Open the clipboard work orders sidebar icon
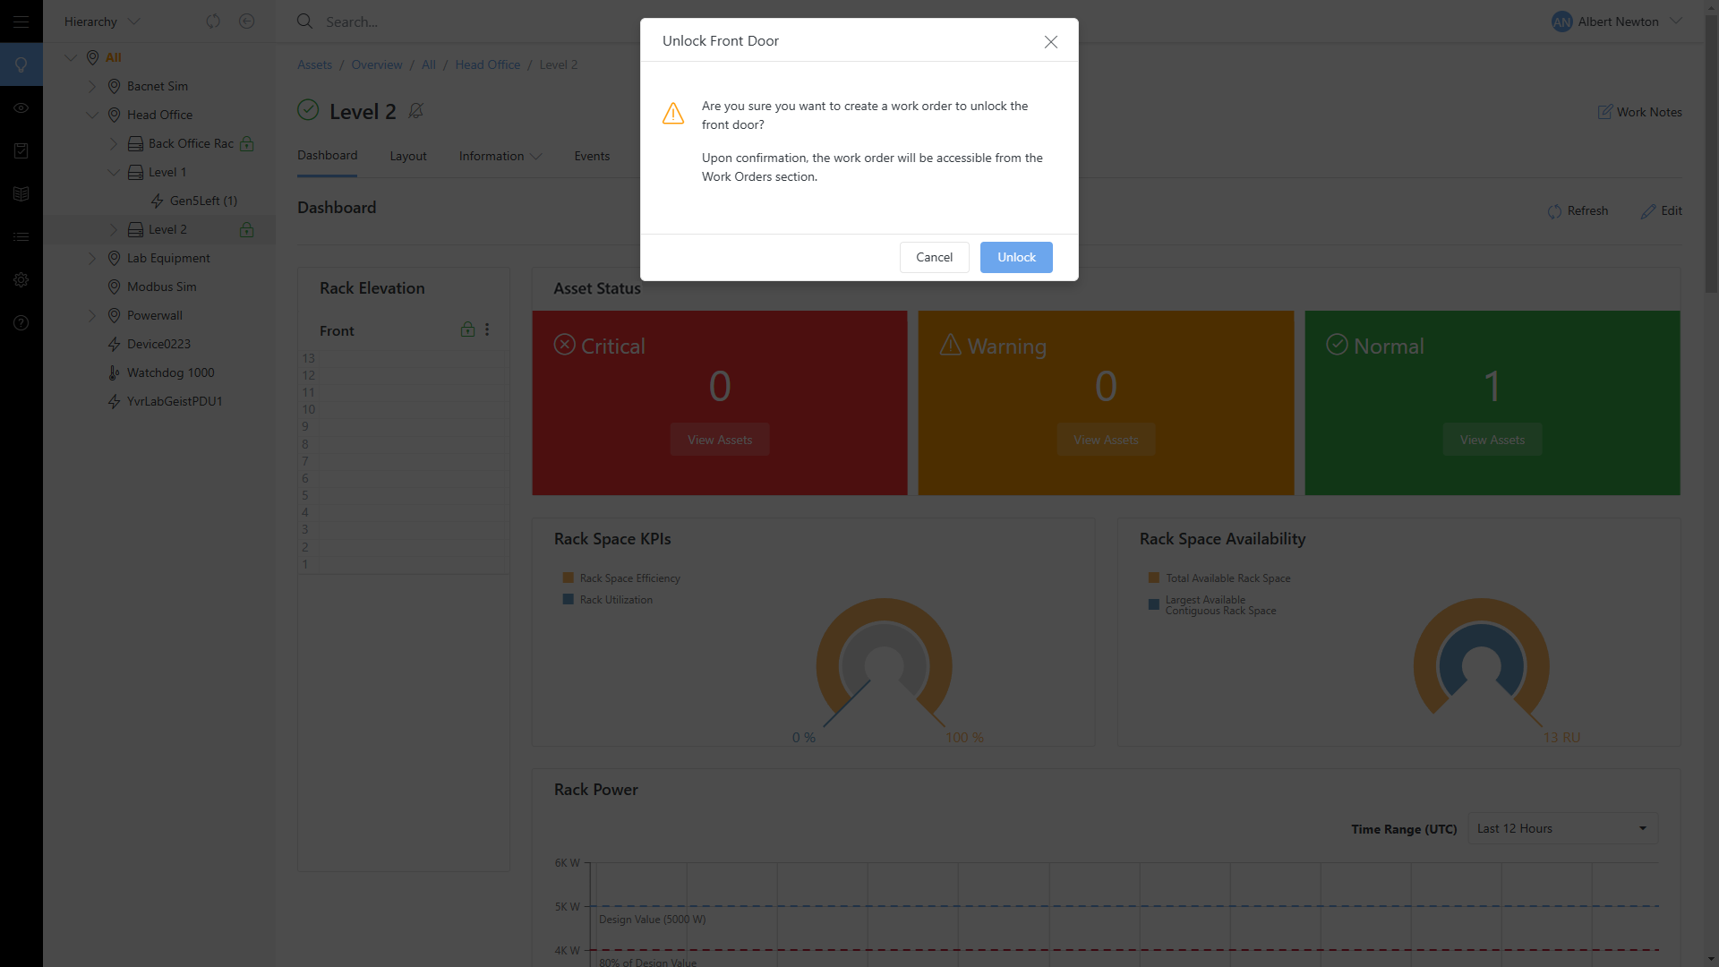Screen dimensions: 1719x967 [21, 150]
